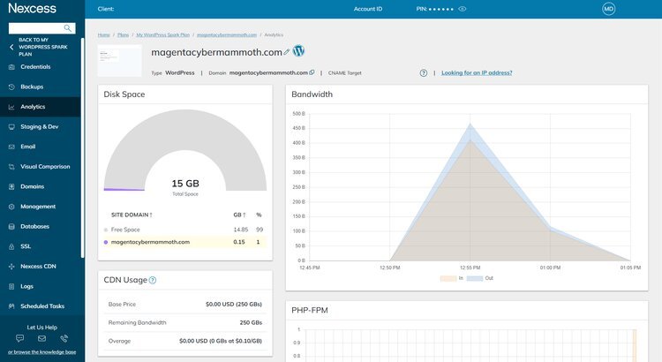Copy the domain with the copy icon
Screen dimensions: 662x362
(x=312, y=72)
